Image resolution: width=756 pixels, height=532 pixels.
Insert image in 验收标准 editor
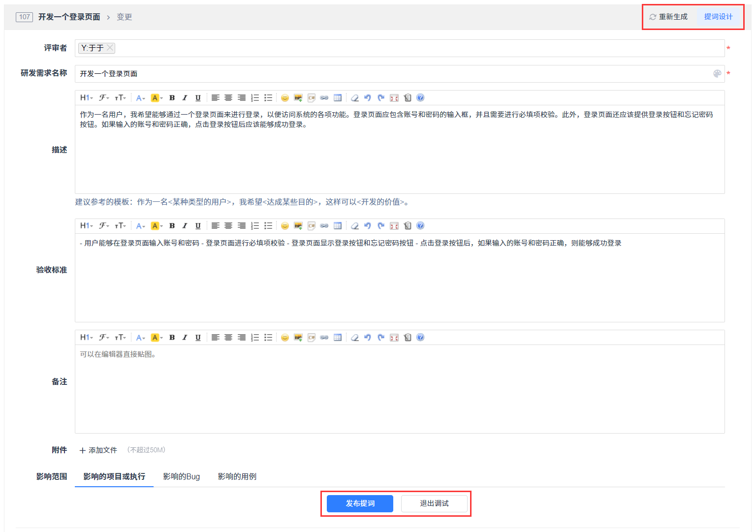[x=298, y=226]
